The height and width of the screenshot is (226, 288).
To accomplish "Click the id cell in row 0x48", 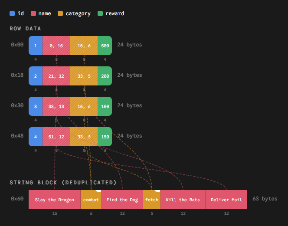I will click(36, 137).
